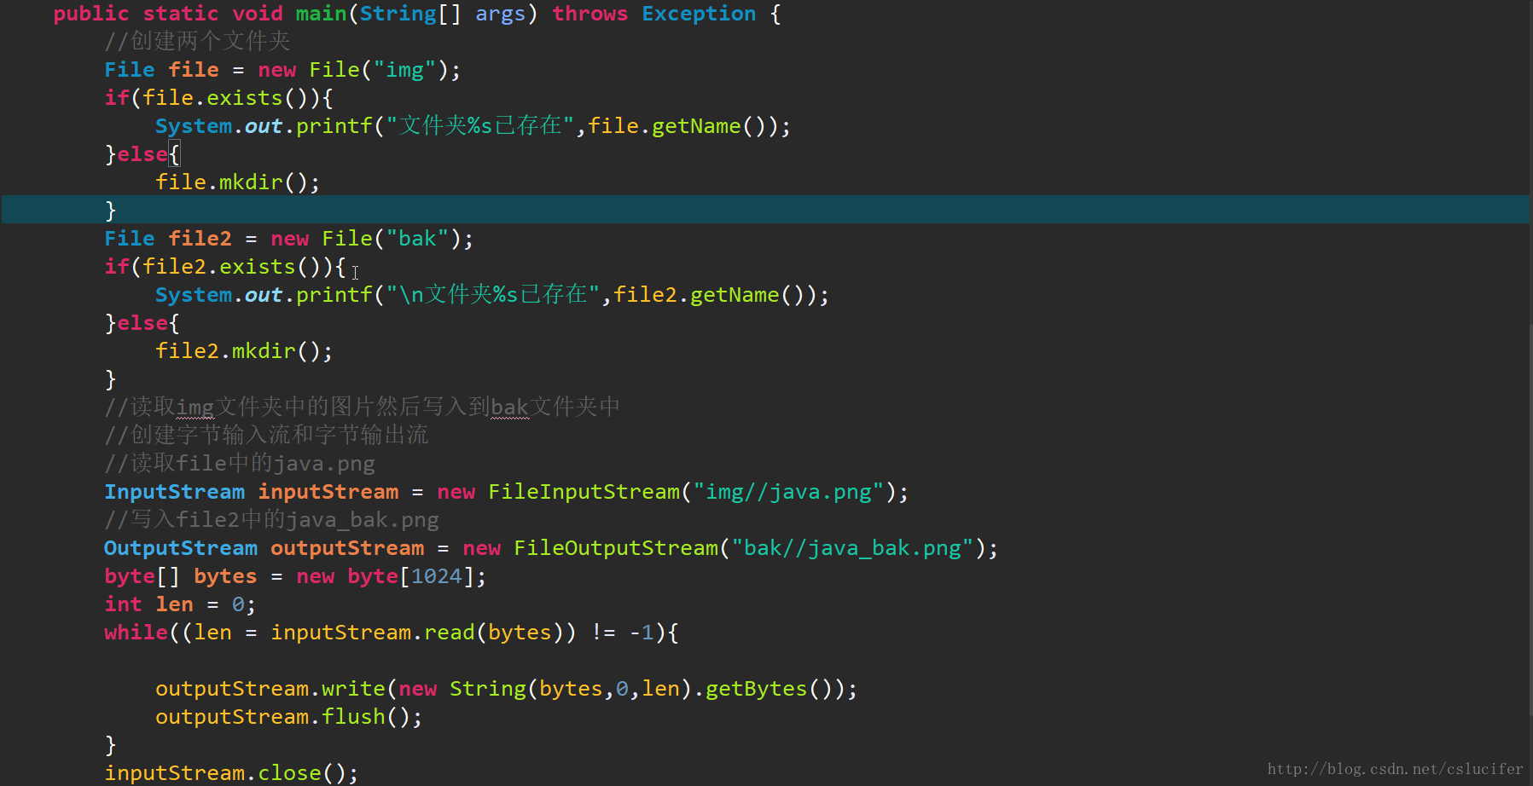Click the string "bak//java_bak.png"

853,548
